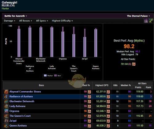This screenshot has height=129, width=154.
Task: Click Queen Azshara highest DPS 46,530.2
Action: [101, 126]
